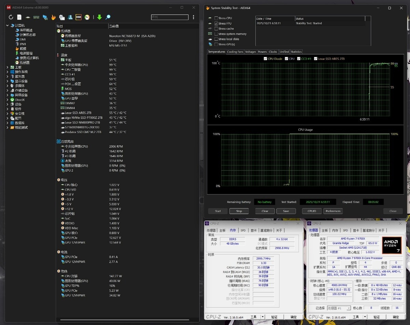Open the 处理器 #1 selection dropdown

point(339,308)
